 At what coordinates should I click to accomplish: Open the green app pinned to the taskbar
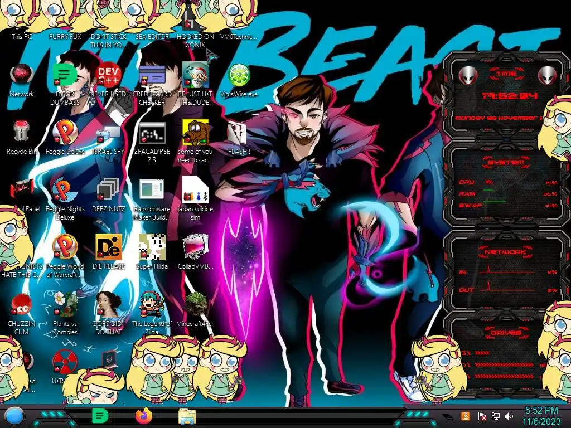tap(100, 416)
